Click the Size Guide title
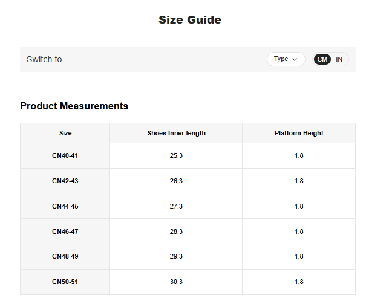The height and width of the screenshot is (301, 366). click(190, 20)
